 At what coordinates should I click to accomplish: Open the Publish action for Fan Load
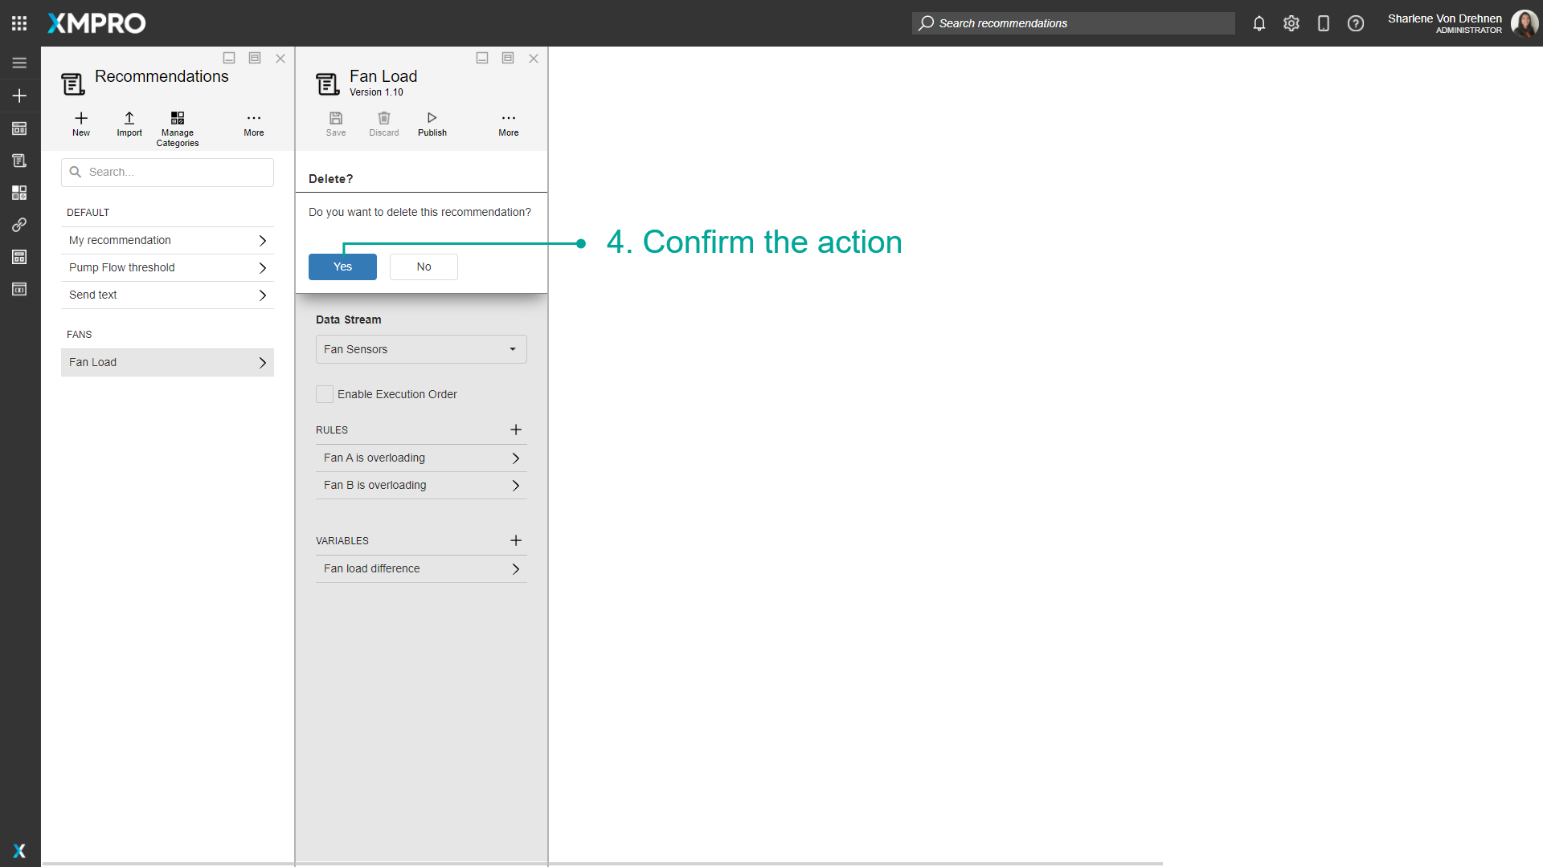[432, 123]
